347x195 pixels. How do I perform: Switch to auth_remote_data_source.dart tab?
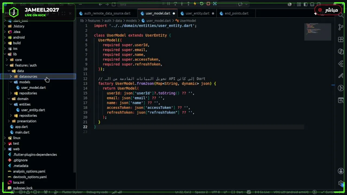(107, 13)
